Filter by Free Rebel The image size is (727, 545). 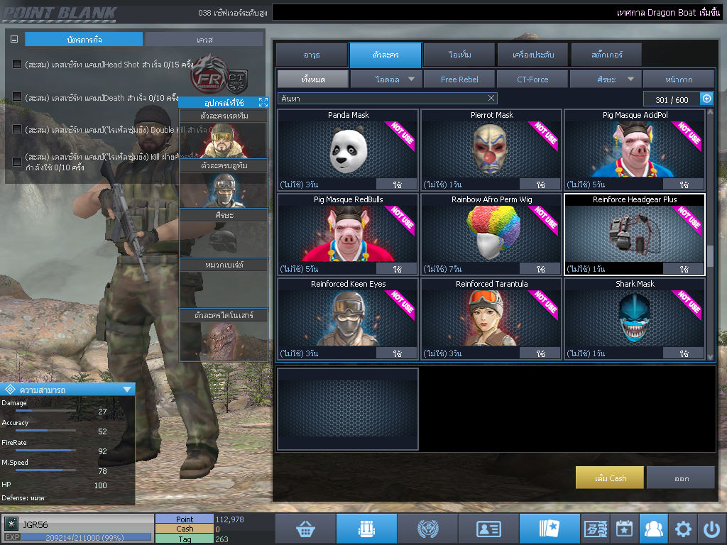click(459, 79)
